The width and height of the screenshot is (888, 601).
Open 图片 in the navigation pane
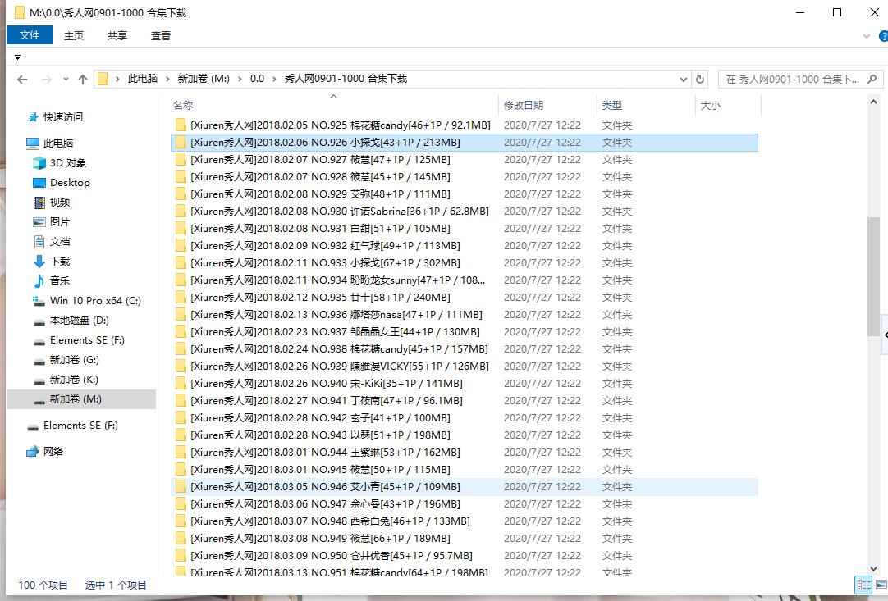59,222
